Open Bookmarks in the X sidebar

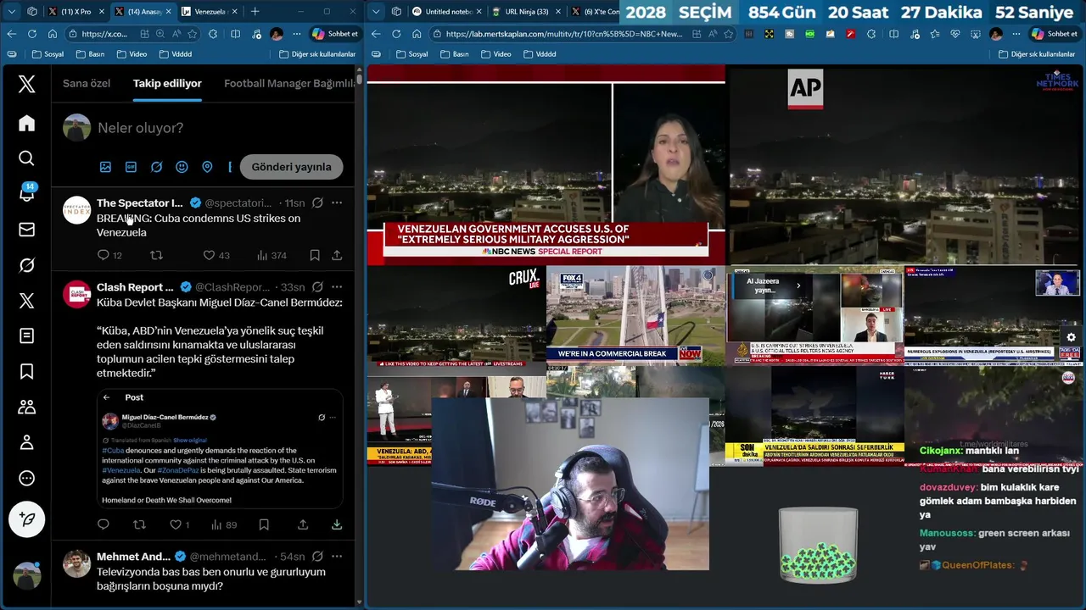point(26,371)
